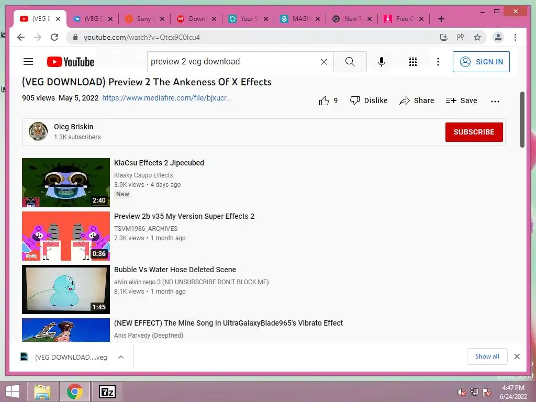Open 7-Zip from the taskbar

point(107,392)
